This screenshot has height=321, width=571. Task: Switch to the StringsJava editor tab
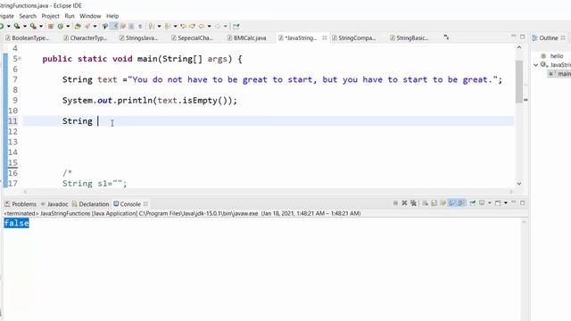point(138,37)
